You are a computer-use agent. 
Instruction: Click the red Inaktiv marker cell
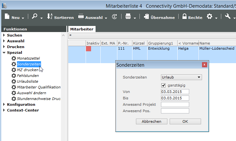[x=88, y=49]
